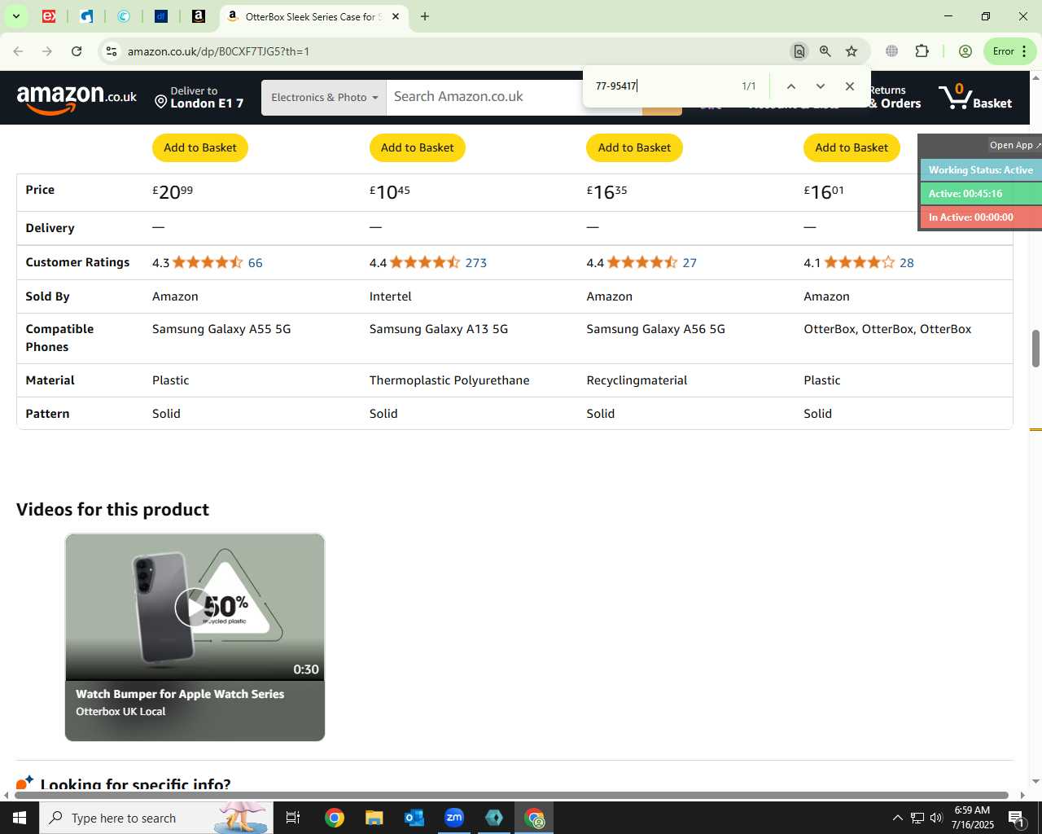
Task: Open Returns & Orders link
Action: (x=894, y=97)
